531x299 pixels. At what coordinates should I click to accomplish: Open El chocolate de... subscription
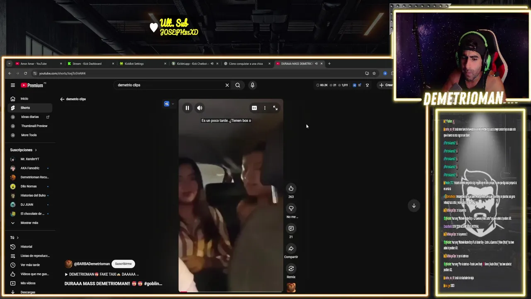click(30, 214)
